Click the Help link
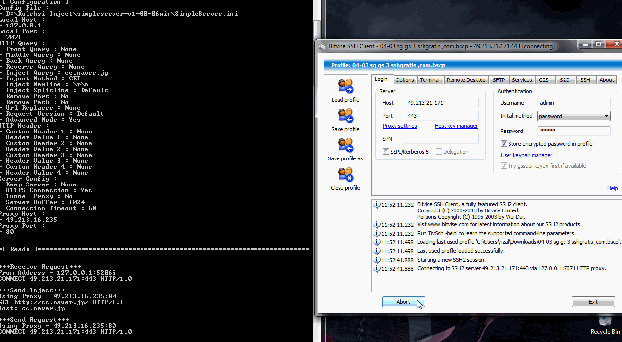622x342 pixels. 613,188
